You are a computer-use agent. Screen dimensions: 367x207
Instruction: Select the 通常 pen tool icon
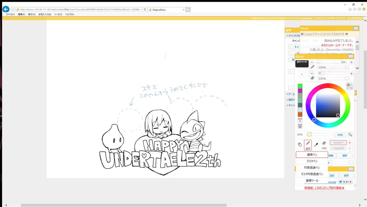pos(308,145)
